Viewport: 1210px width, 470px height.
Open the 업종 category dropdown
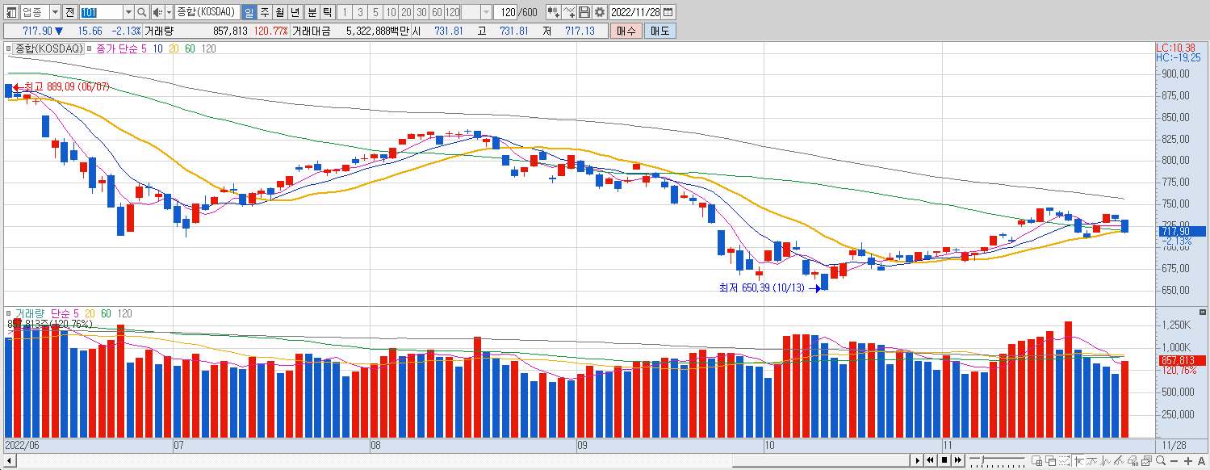click(55, 12)
